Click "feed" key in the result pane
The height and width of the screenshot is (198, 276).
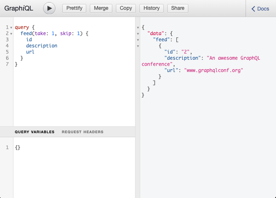(162, 39)
